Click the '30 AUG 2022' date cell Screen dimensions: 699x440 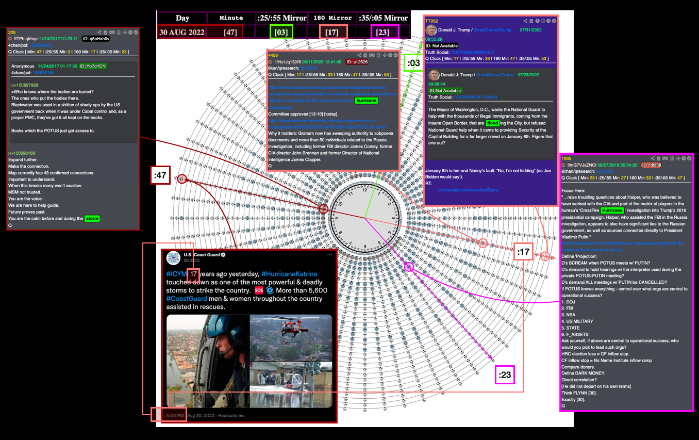181,32
